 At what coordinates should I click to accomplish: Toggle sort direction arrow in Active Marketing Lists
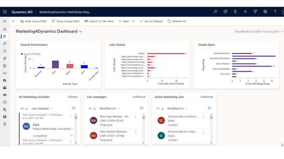click(x=163, y=108)
